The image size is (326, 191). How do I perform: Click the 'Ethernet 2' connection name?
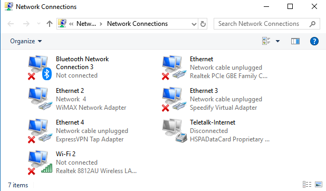click(70, 91)
